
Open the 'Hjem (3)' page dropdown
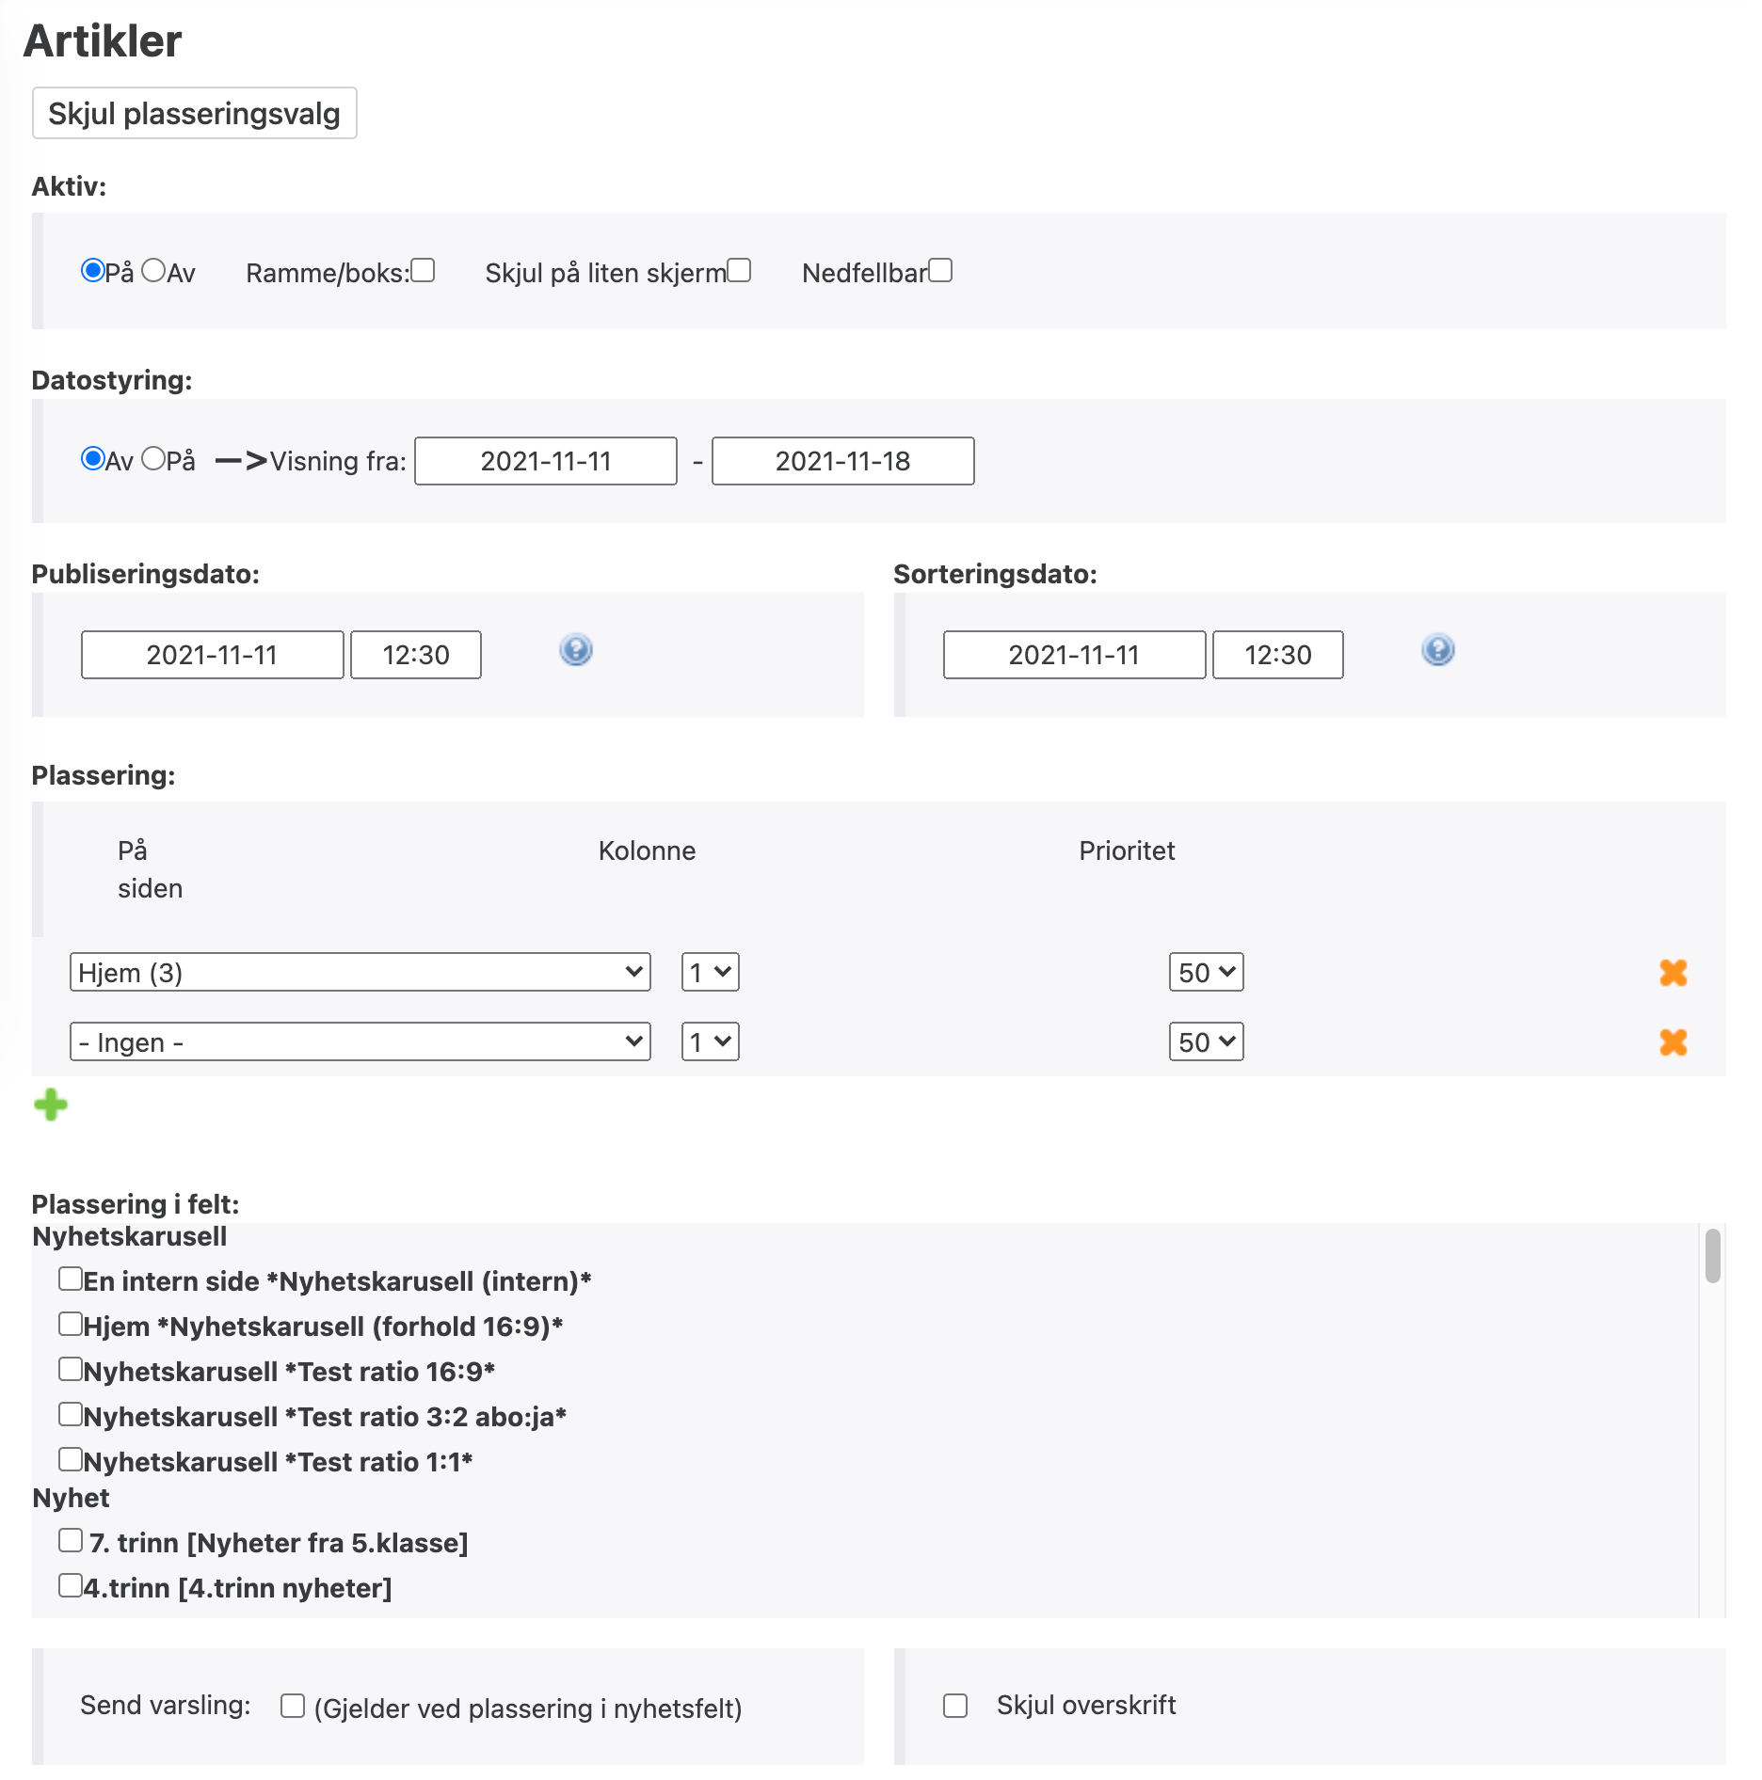click(x=360, y=972)
